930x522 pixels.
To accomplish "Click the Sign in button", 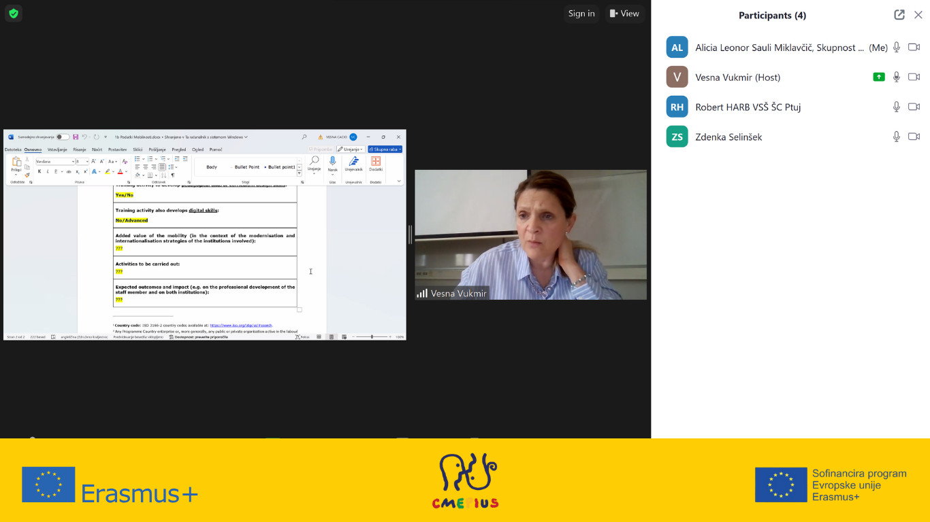I will [x=581, y=14].
